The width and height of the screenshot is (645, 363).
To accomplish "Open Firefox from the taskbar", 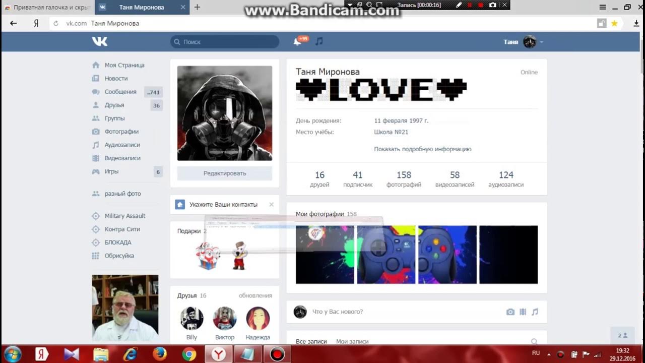I will tap(159, 354).
